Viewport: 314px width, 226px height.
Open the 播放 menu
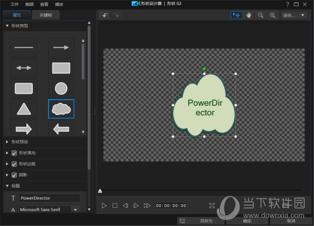[59, 4]
